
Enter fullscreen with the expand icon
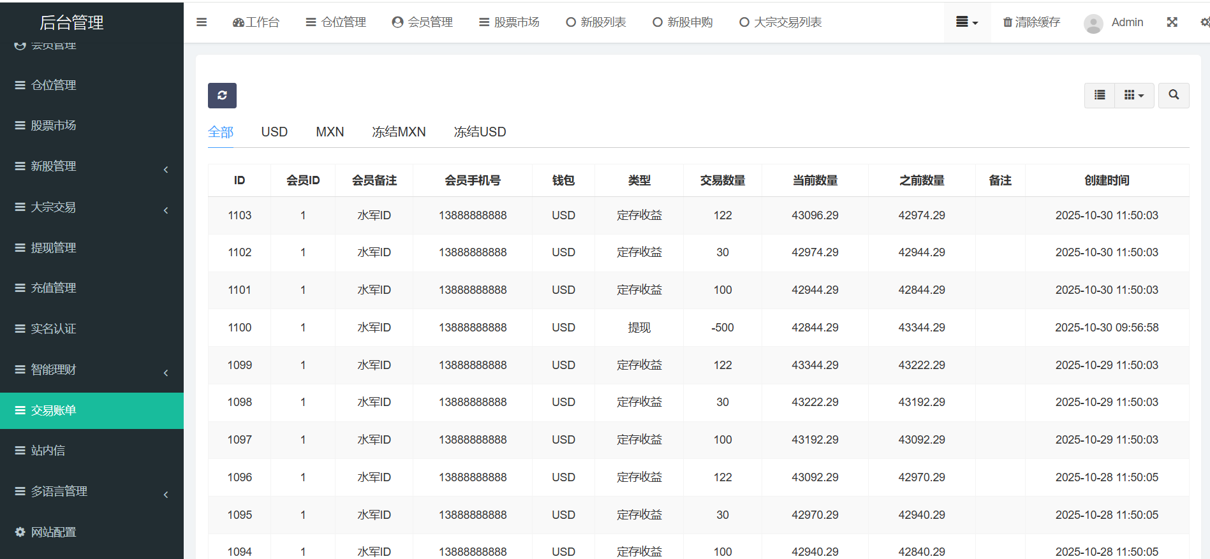point(1172,22)
